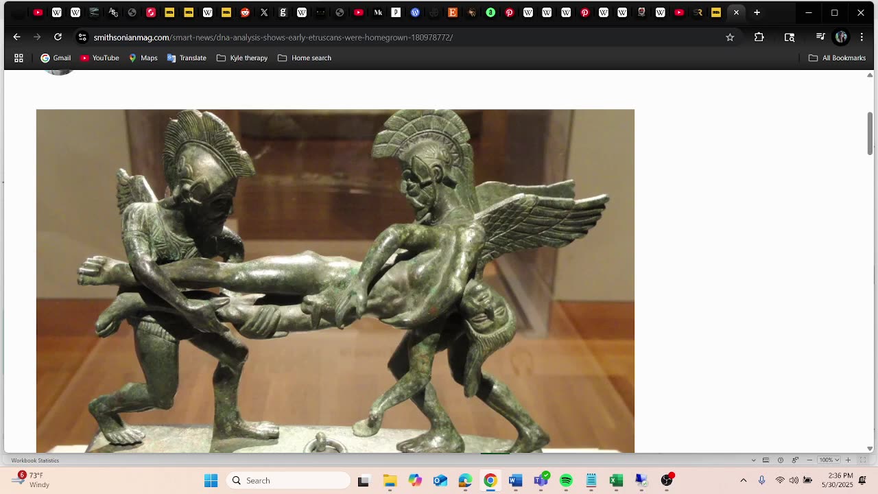878x494 pixels.
Task: Open the Translate bookmark
Action: click(187, 58)
